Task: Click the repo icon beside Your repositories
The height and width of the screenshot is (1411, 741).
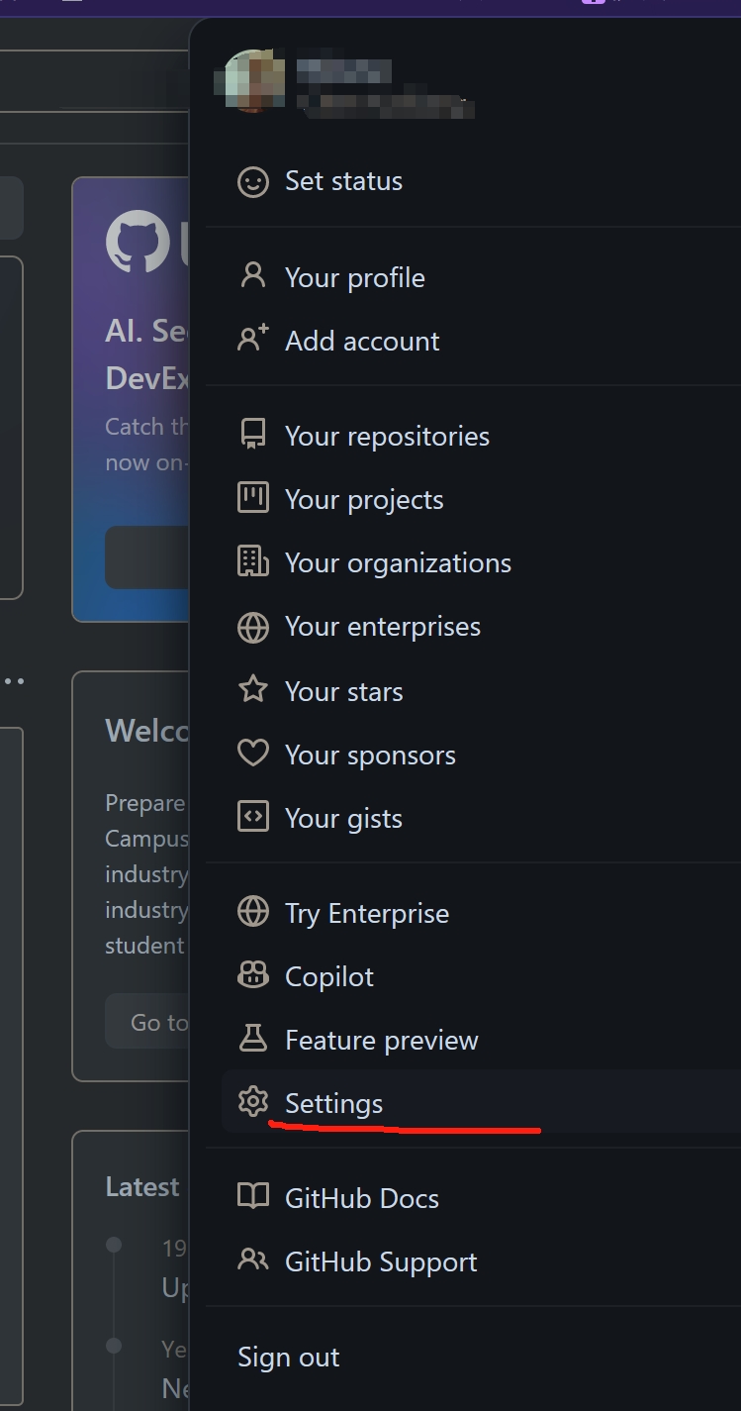Action: (253, 435)
